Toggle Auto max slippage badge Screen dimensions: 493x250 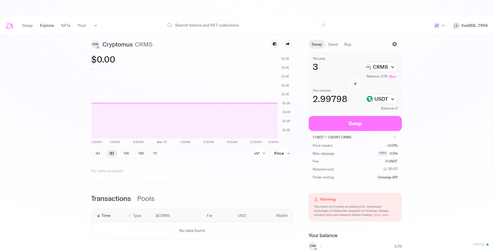click(x=383, y=153)
